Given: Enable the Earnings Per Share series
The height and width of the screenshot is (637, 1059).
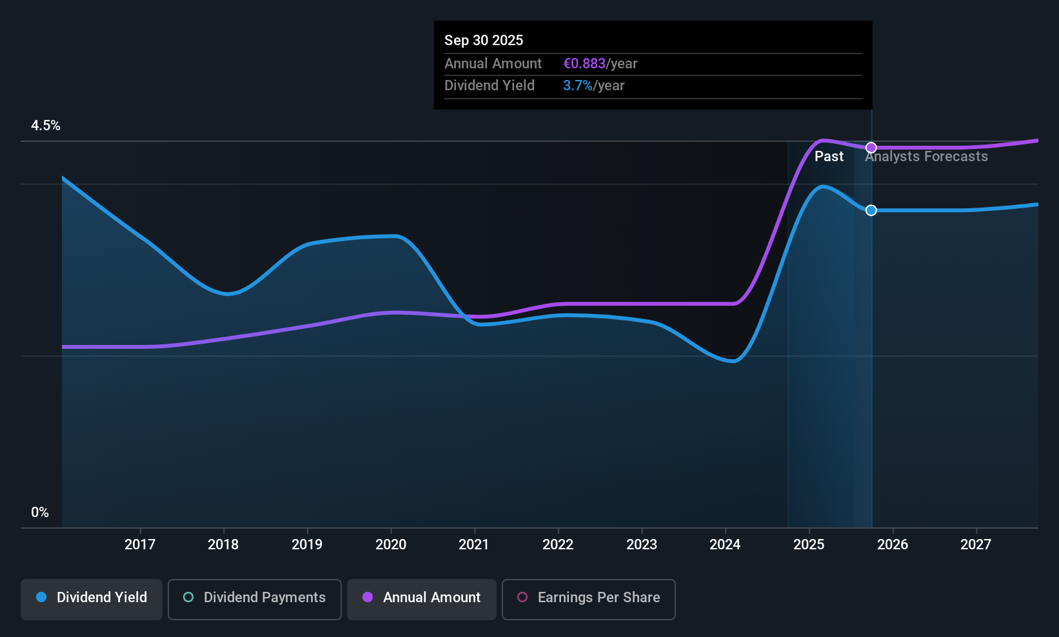Looking at the screenshot, I should click(x=589, y=600).
